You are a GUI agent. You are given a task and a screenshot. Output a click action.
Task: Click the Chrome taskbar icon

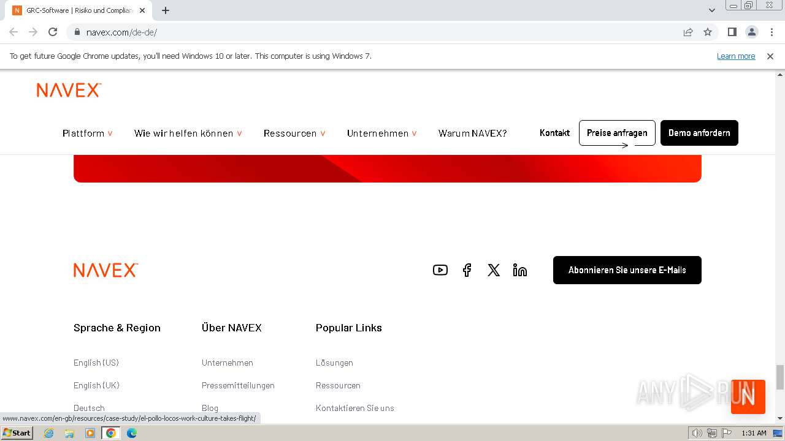tap(111, 433)
